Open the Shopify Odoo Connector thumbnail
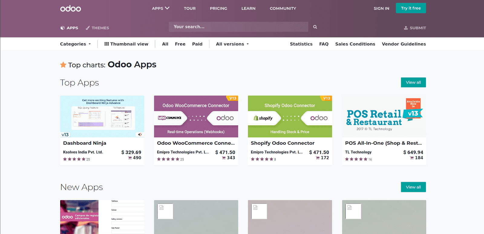 point(290,117)
